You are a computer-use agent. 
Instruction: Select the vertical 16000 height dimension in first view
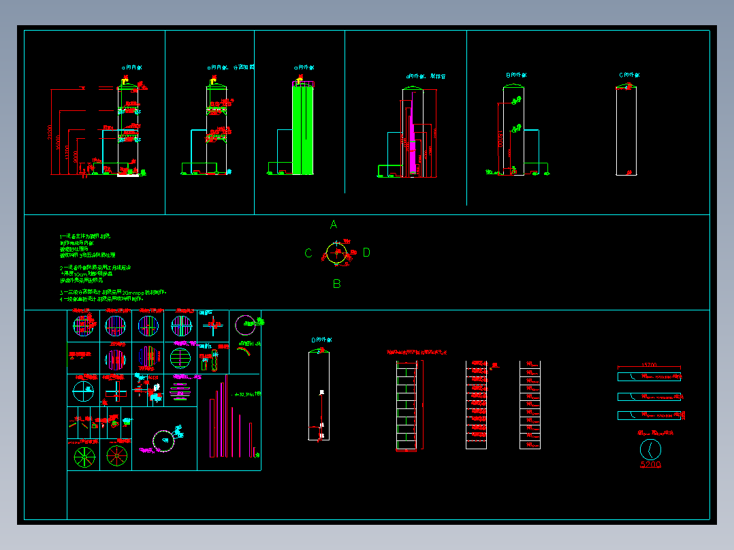[x=58, y=142]
